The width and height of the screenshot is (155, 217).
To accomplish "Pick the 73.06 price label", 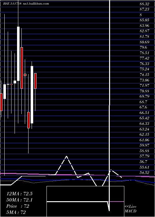I will pyautogui.click(x=144, y=80).
